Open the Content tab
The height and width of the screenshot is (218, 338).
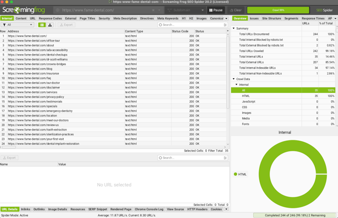tap(21, 18)
